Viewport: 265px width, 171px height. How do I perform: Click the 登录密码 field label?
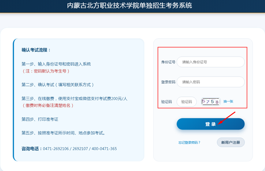(x=168, y=82)
